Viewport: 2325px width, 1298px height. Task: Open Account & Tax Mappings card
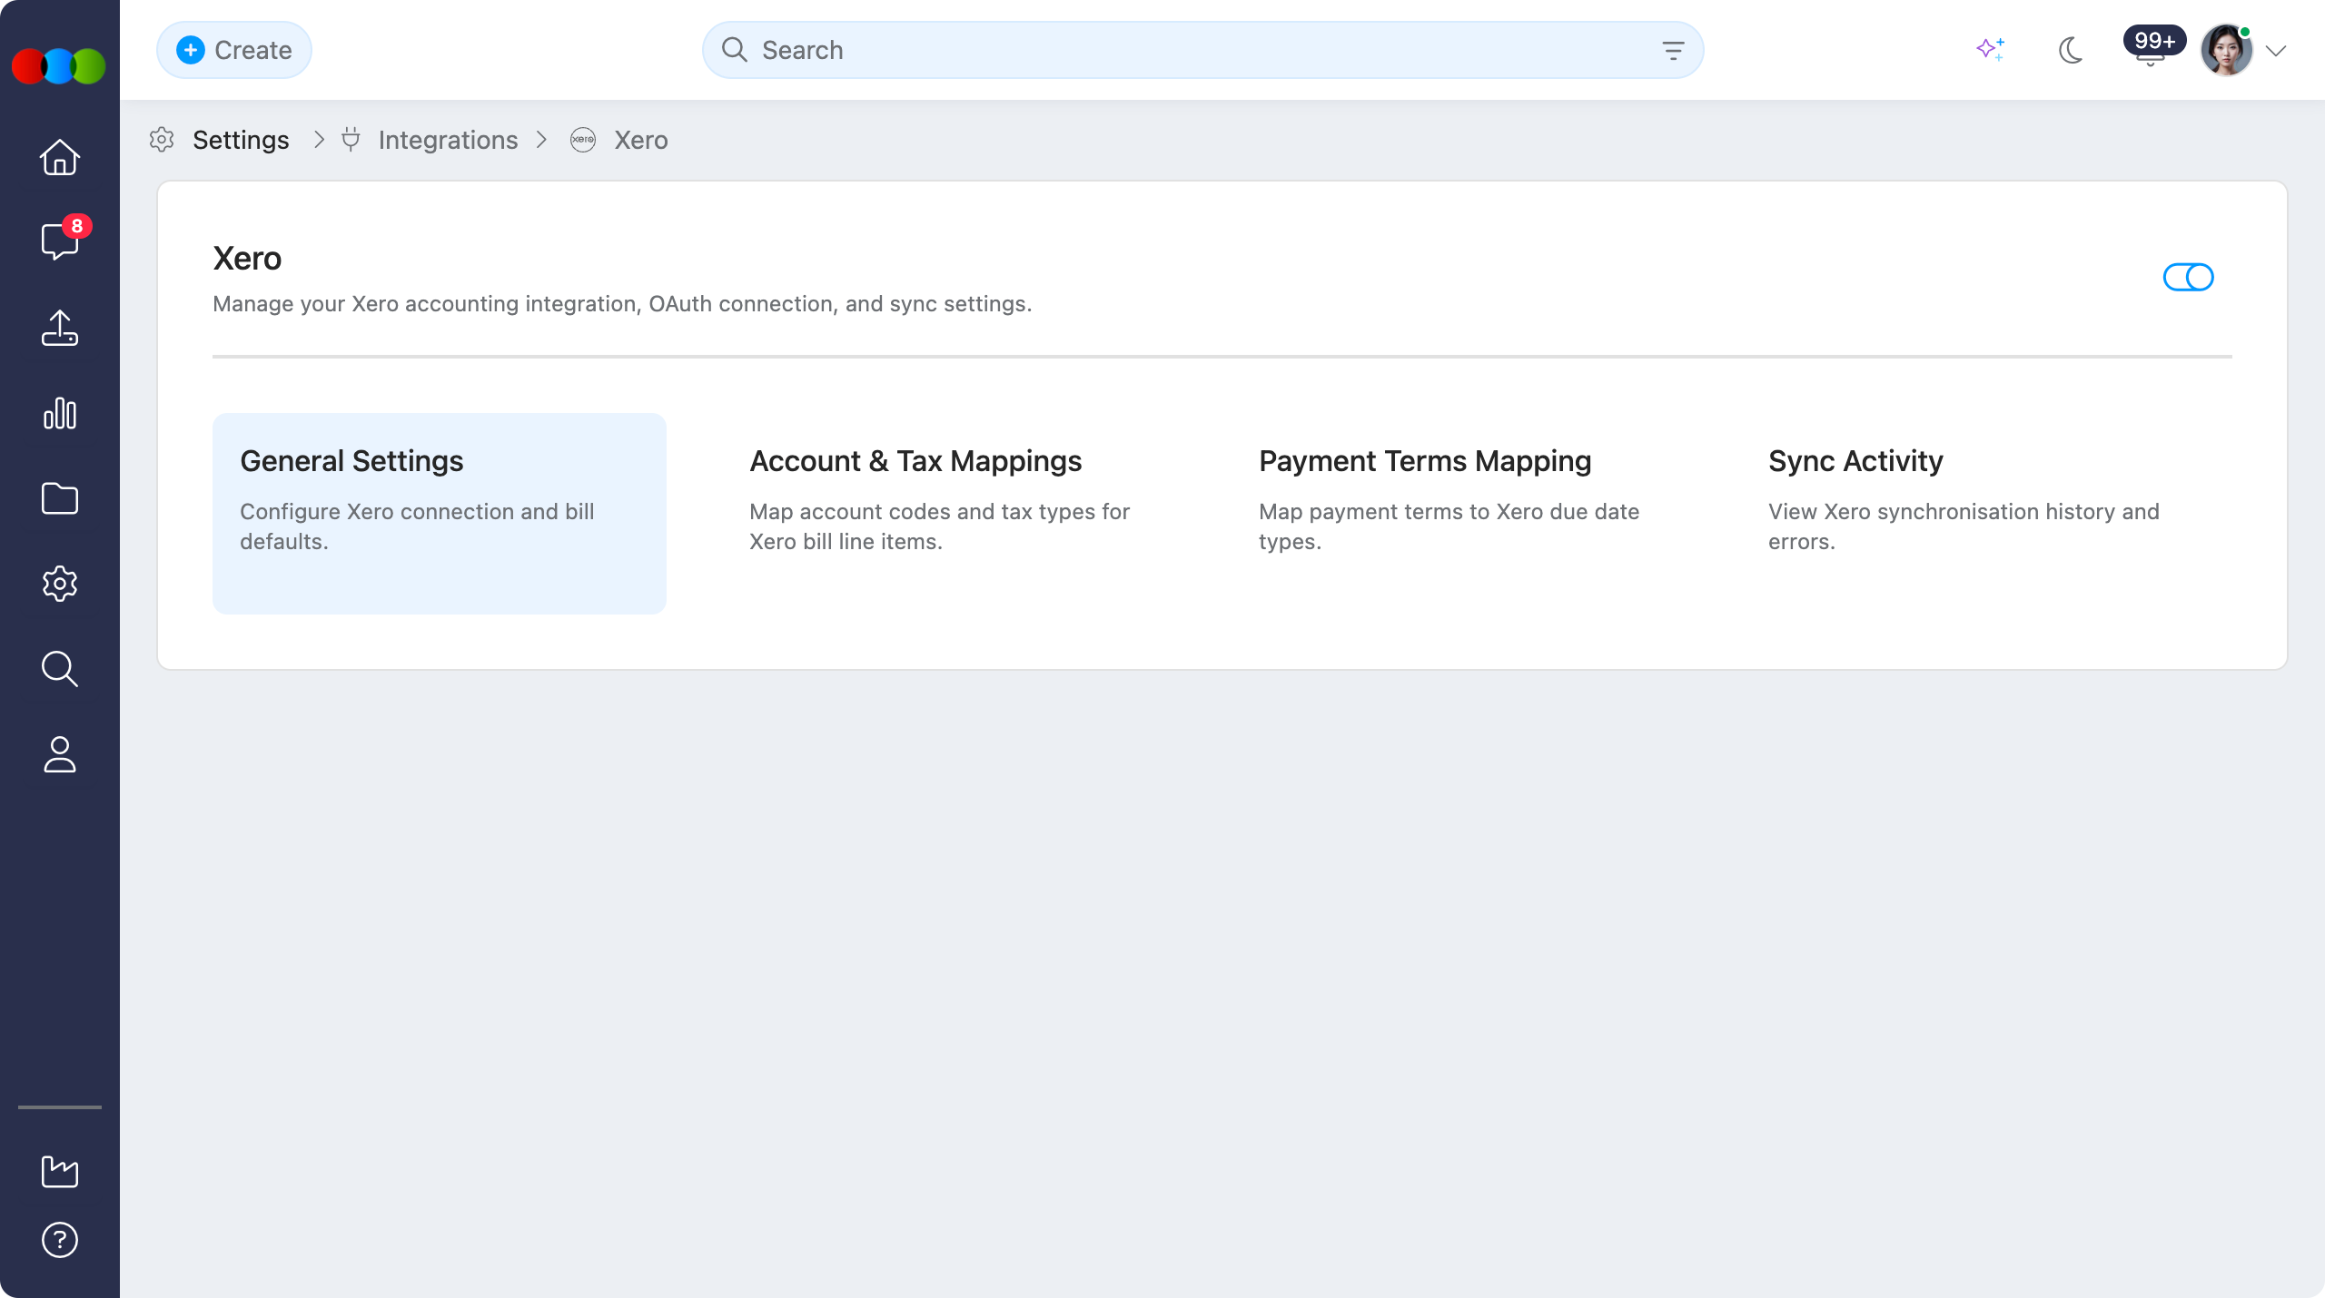coord(948,514)
